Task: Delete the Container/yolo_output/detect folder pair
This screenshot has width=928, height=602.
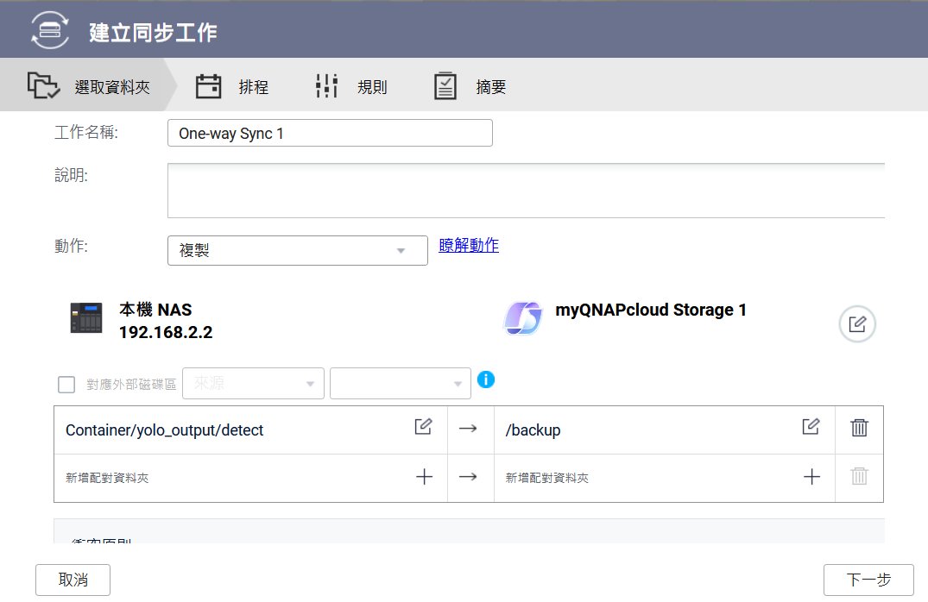Action: (859, 428)
